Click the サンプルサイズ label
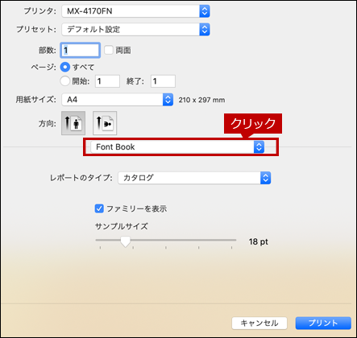 122,226
